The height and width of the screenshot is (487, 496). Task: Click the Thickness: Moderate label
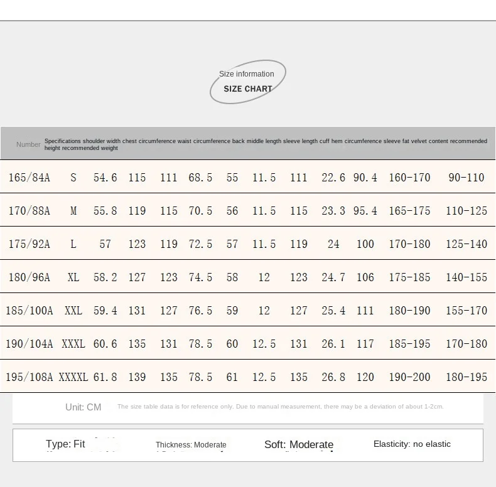tap(191, 444)
